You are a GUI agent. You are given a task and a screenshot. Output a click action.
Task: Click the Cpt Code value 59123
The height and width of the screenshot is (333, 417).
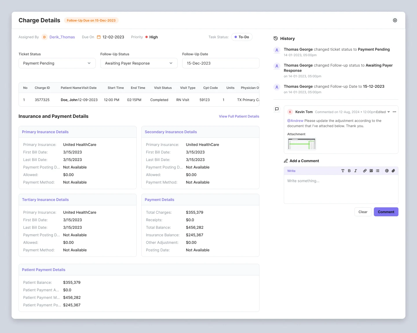(204, 100)
